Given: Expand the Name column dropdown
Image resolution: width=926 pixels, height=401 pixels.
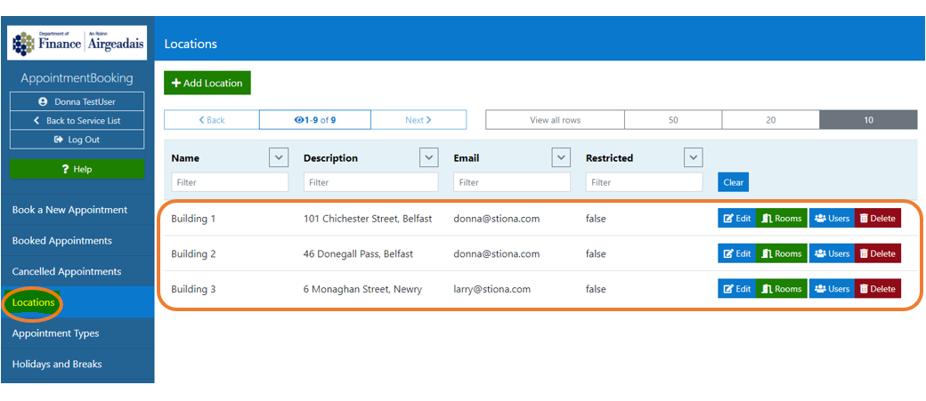Looking at the screenshot, I should 279,157.
